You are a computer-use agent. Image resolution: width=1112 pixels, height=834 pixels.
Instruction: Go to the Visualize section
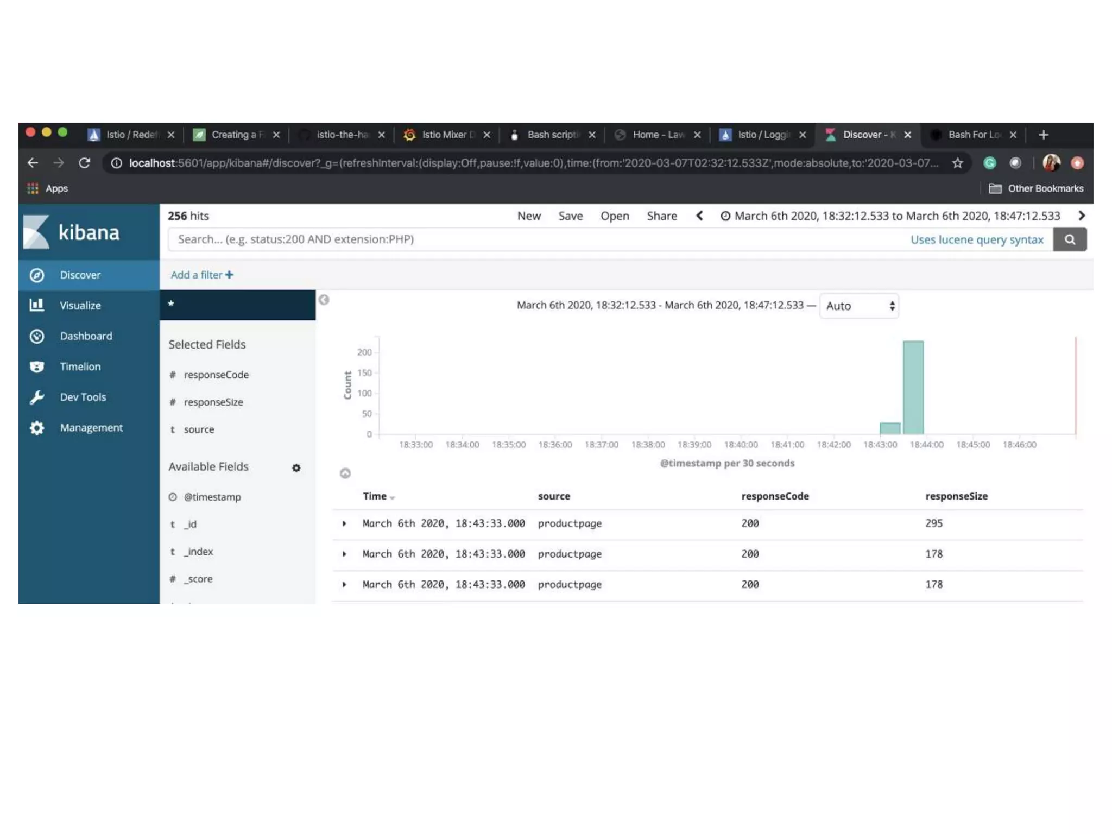pyautogui.click(x=80, y=305)
